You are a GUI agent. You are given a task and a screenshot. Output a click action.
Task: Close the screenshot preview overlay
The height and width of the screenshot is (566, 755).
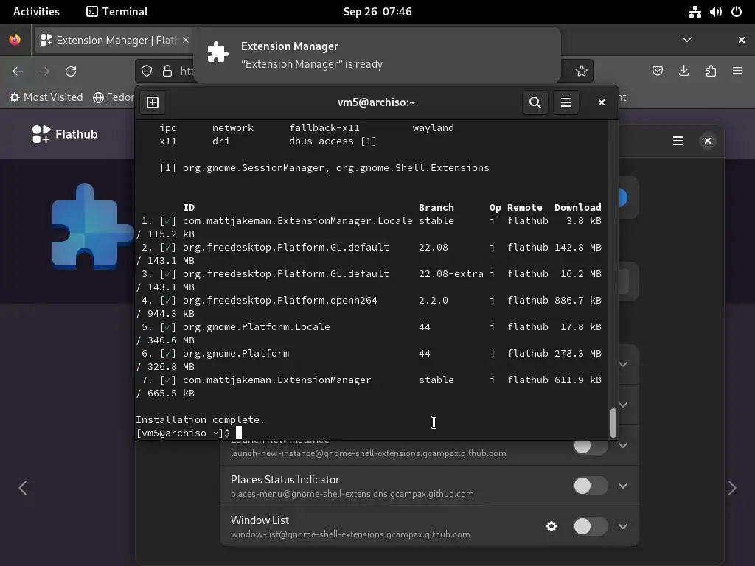pos(707,141)
